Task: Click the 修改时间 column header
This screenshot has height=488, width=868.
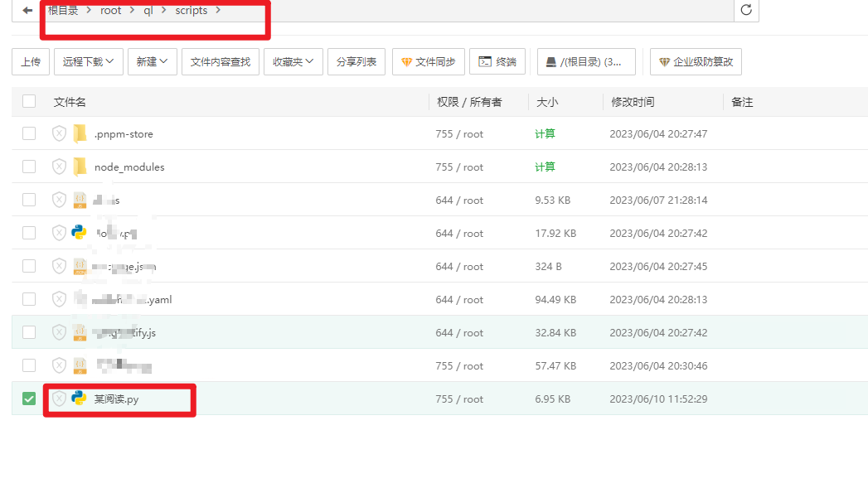Action: point(634,101)
